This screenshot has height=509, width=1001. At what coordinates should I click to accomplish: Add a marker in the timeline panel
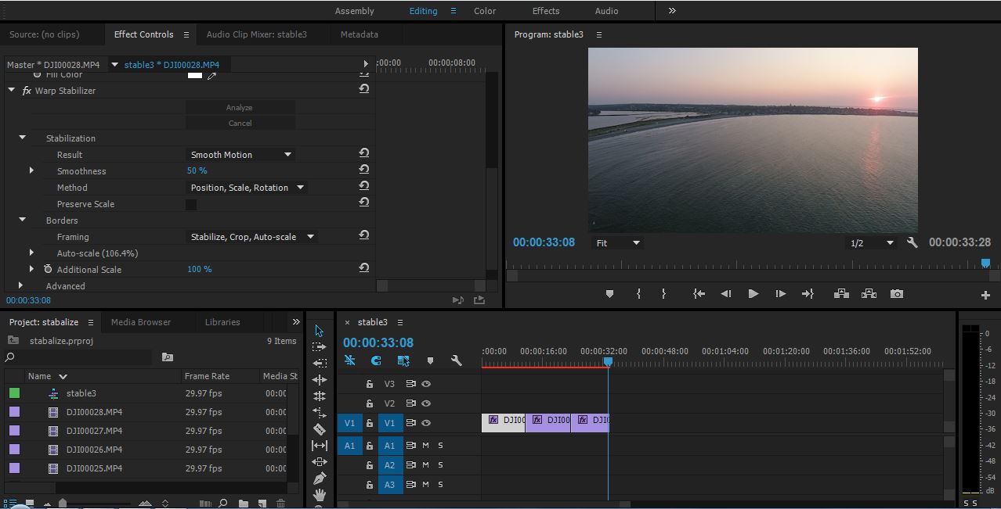click(430, 360)
